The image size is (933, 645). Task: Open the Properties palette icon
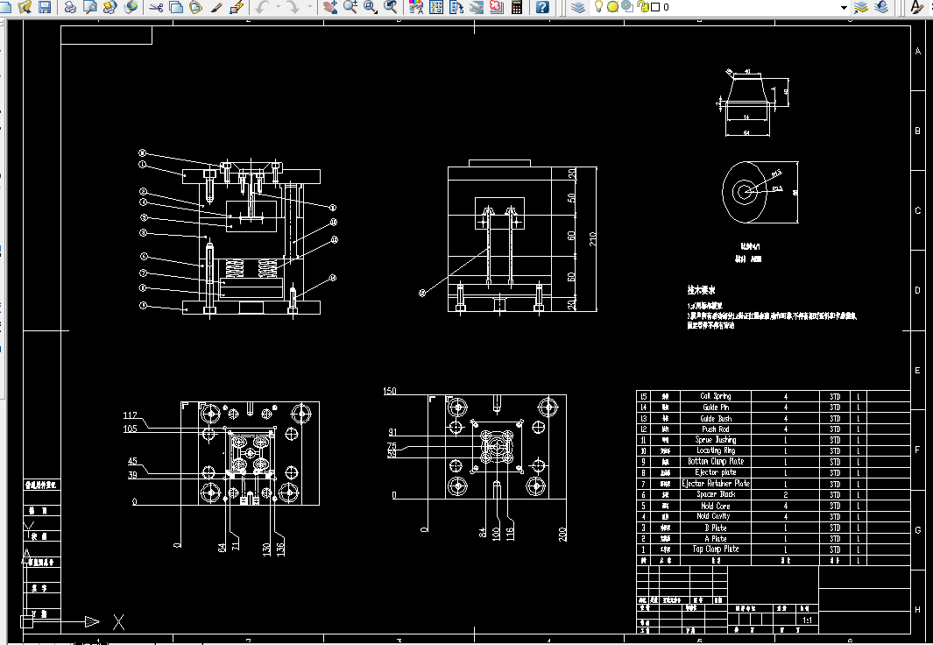(416, 6)
